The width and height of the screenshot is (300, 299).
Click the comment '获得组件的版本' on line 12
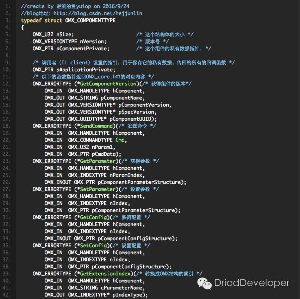pos(168,84)
